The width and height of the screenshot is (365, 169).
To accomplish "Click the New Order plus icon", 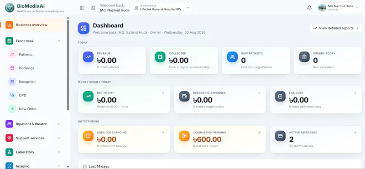I will pos(12,109).
